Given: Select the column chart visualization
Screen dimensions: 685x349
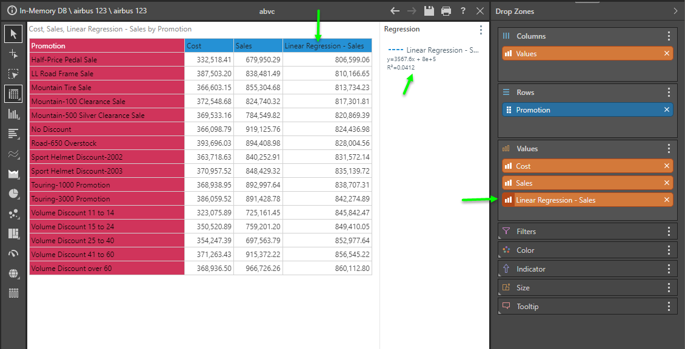Looking at the screenshot, I should 13,114.
